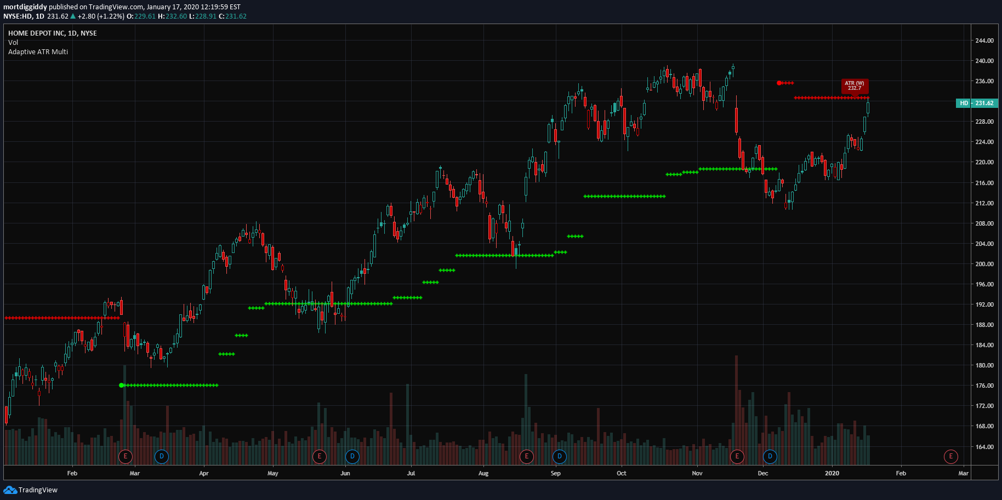Select the red ATR start dot in December
Image resolution: width=1002 pixels, height=500 pixels.
[x=779, y=83]
